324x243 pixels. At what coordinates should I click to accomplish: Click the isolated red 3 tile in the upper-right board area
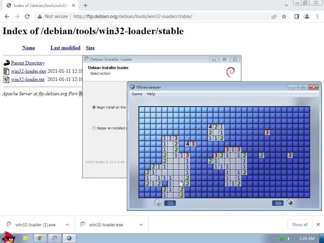pyautogui.click(x=267, y=133)
